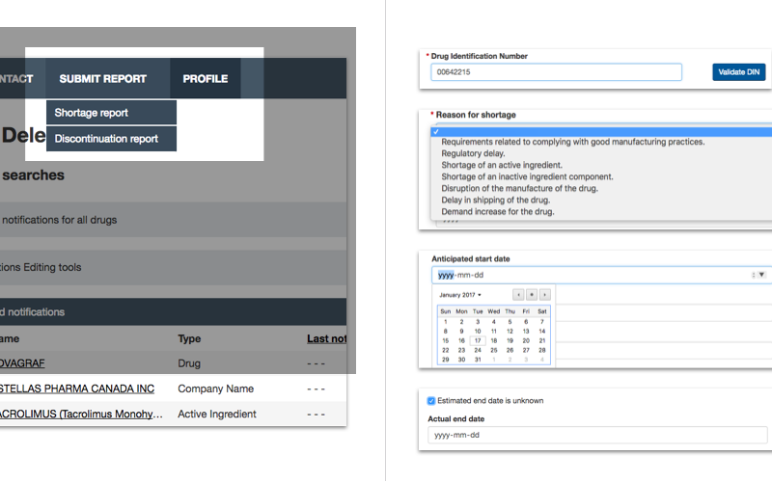Image resolution: width=772 pixels, height=482 pixels.
Task: Expand the January 2017 month selector
Action: 460,294
